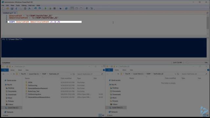The height and width of the screenshot is (118, 210).
Task: Click the PowerShell console prompt pane
Action: point(104,48)
